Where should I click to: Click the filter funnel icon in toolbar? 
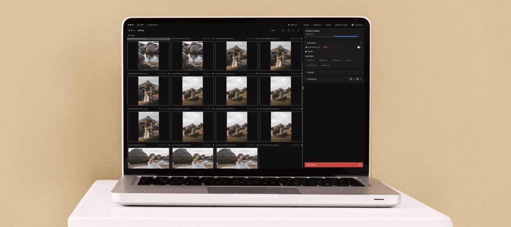click(288, 30)
